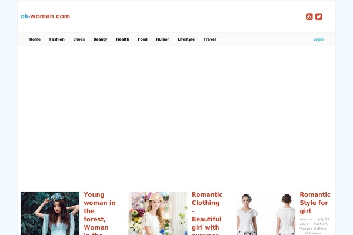
Task: Click author name okwusa
Action: (x=306, y=219)
